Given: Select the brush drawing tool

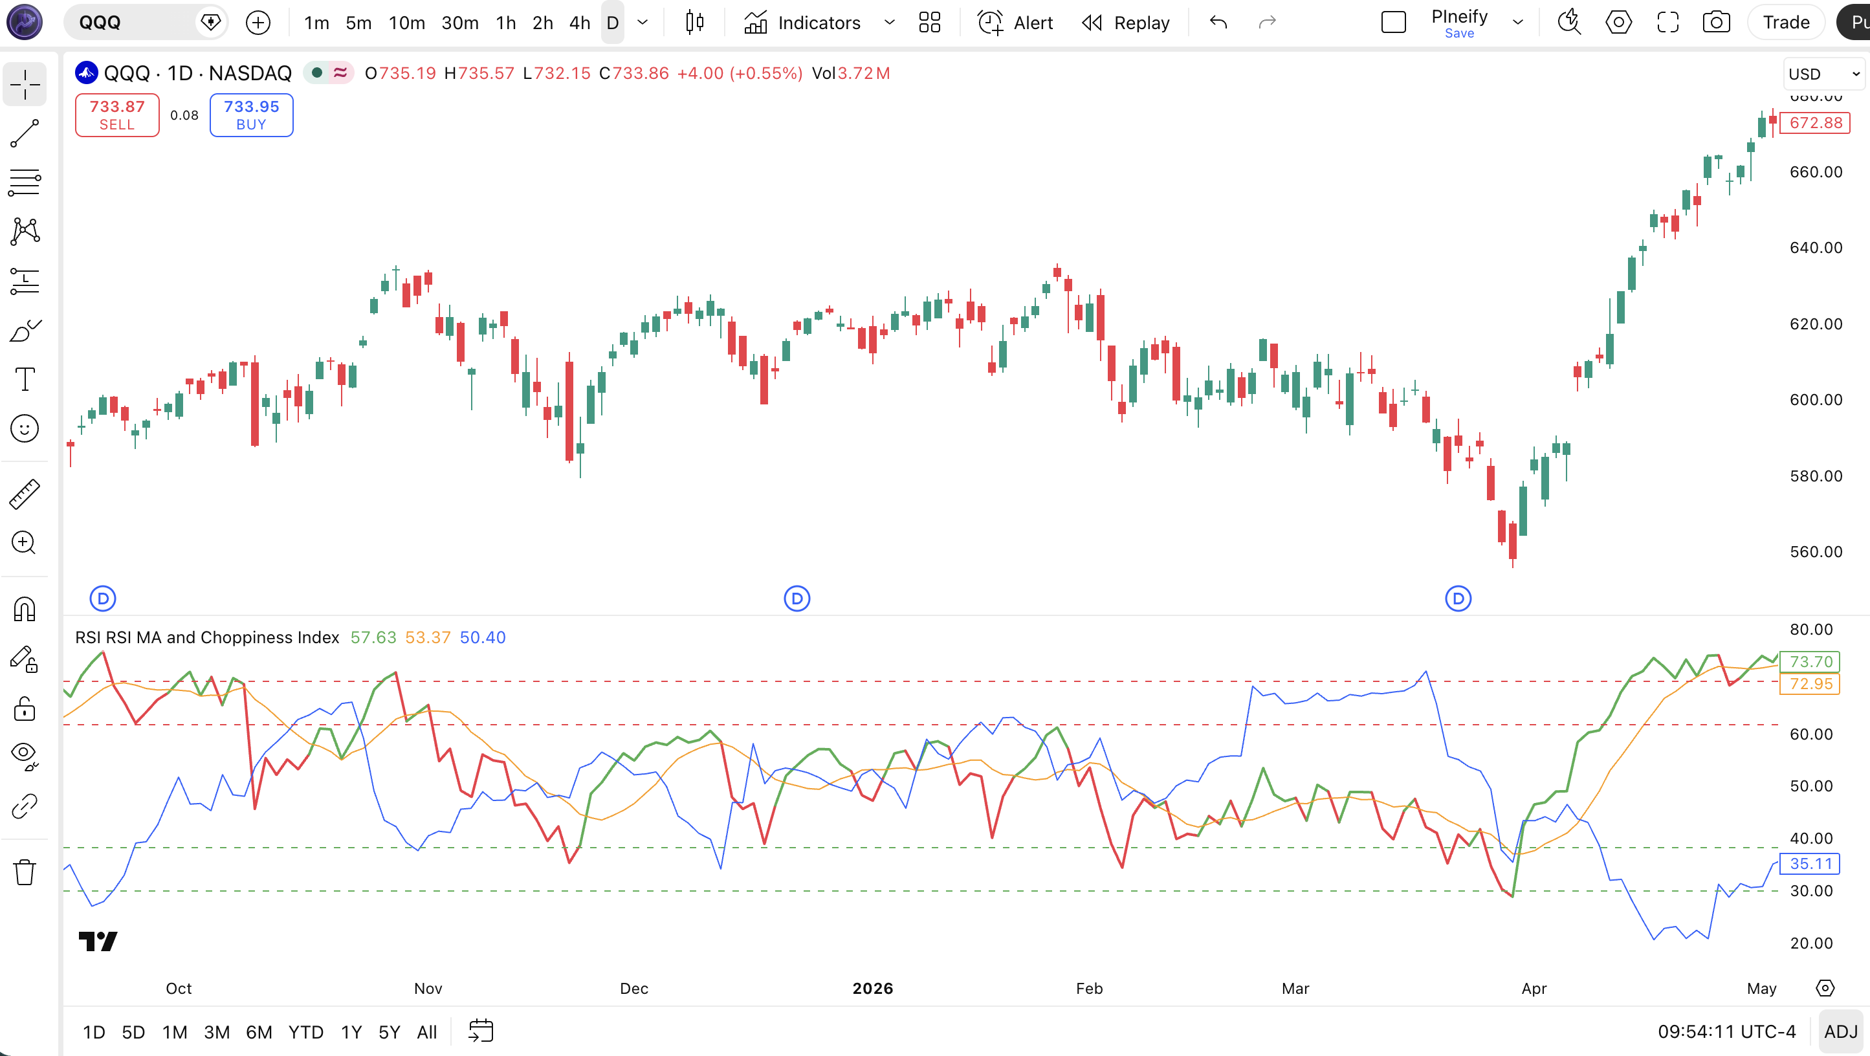Looking at the screenshot, I should 25,331.
